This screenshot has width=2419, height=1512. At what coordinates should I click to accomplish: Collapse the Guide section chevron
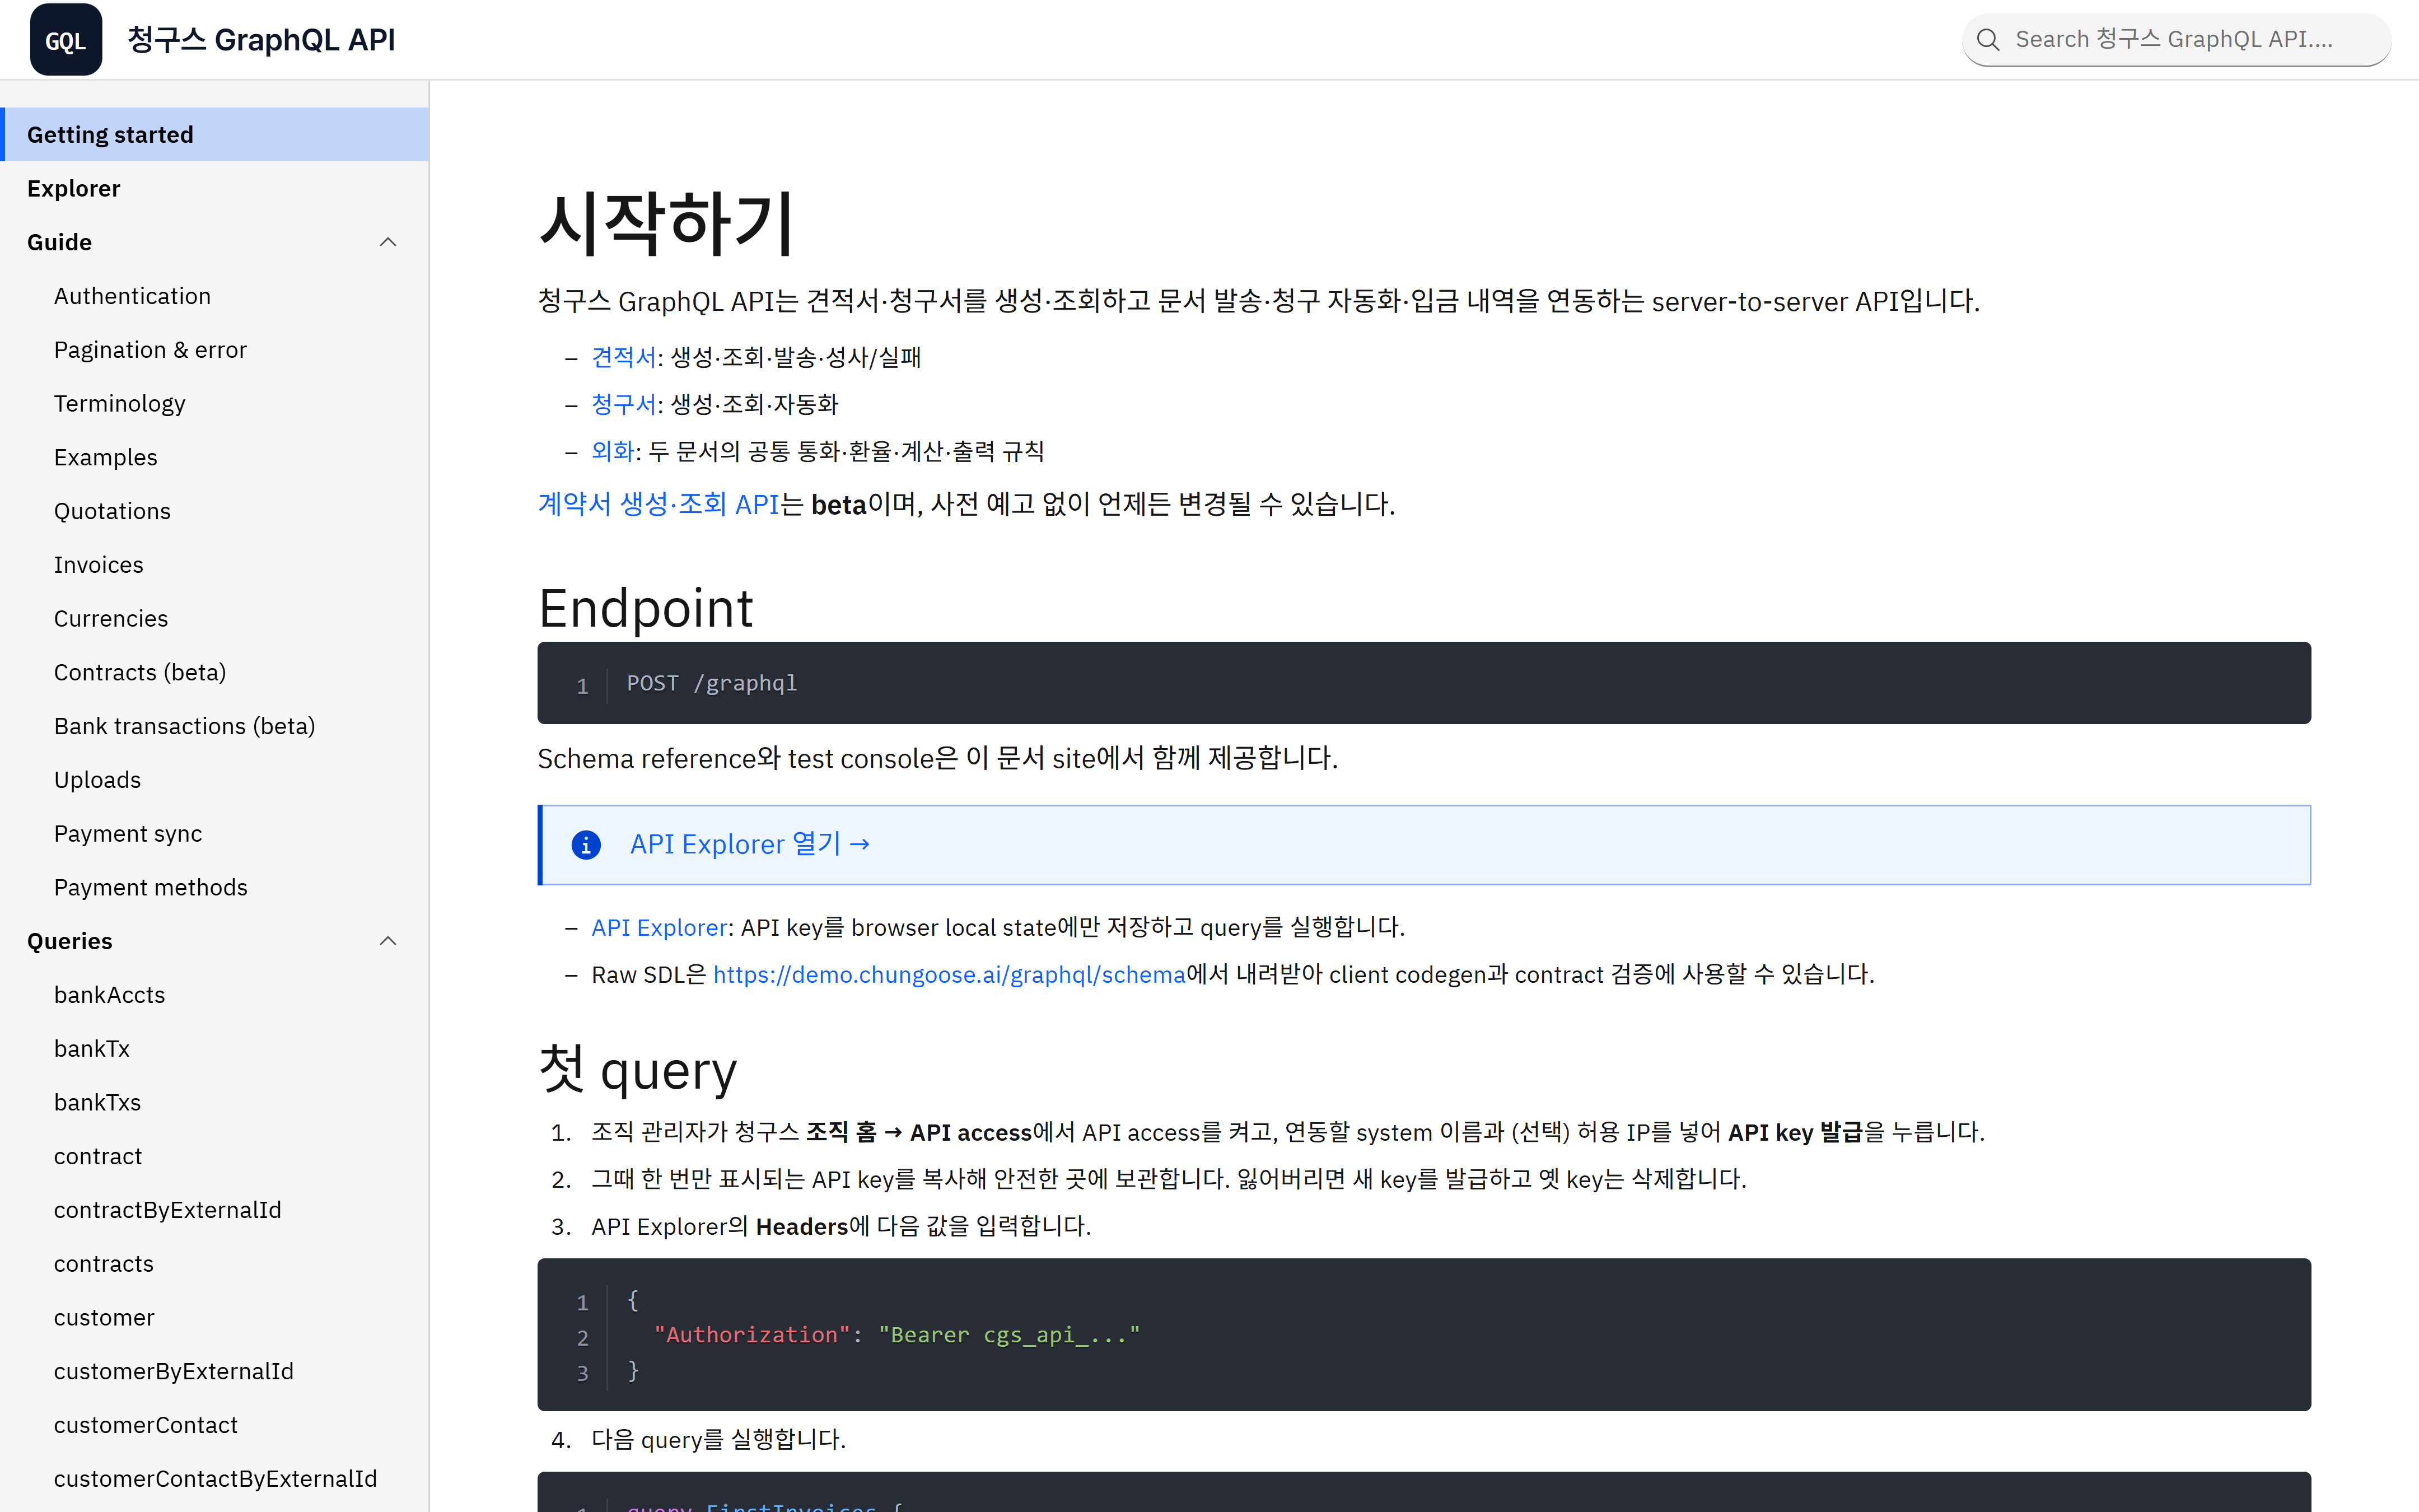click(388, 242)
